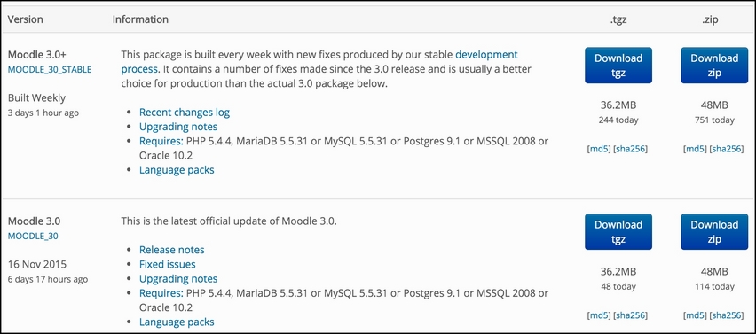
Task: Open Upgrading notes for Moodle 3.0
Action: (x=178, y=279)
